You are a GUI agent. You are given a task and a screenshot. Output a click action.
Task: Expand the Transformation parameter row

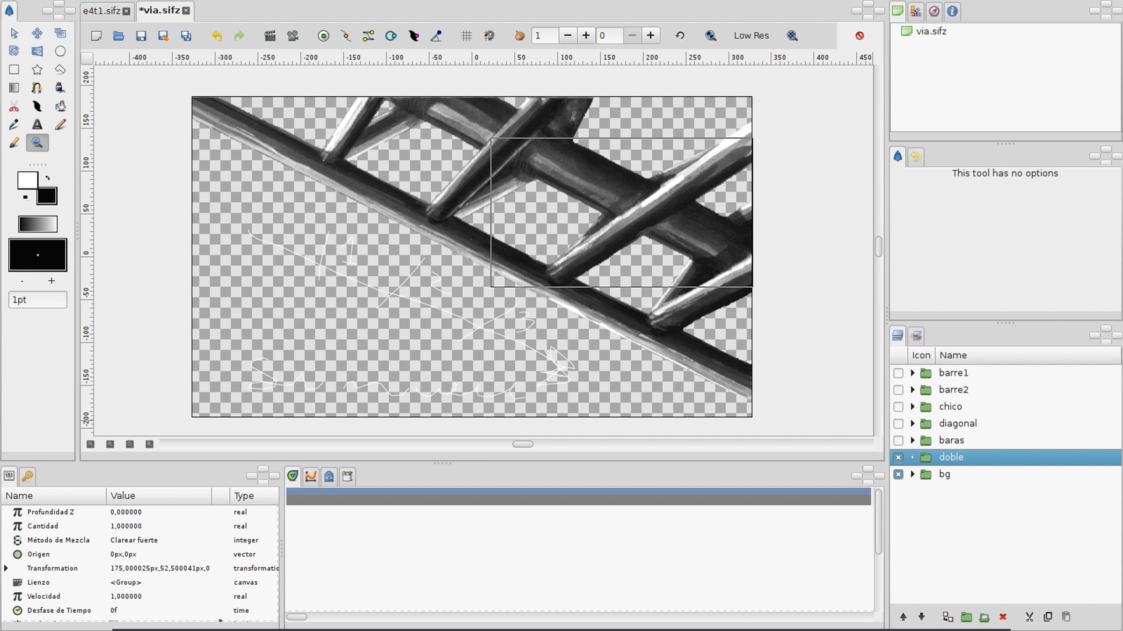[x=6, y=568]
